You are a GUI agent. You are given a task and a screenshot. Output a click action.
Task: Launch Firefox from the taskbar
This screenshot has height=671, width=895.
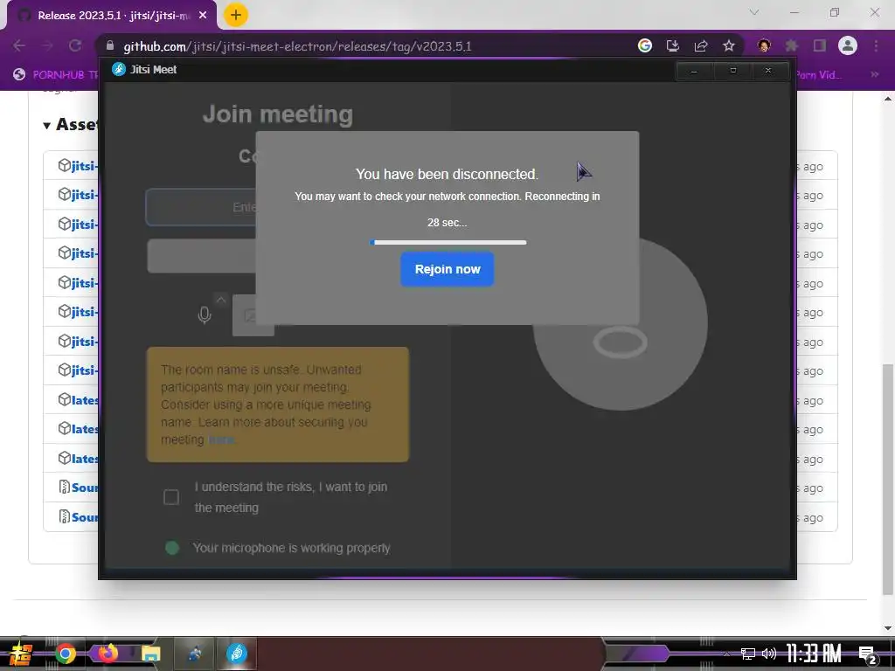[x=108, y=652]
